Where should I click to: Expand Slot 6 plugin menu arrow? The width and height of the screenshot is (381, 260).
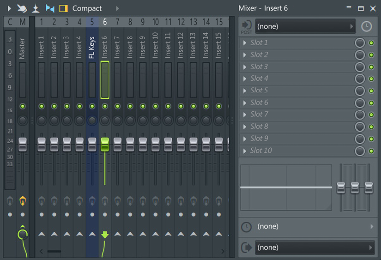coord(245,103)
